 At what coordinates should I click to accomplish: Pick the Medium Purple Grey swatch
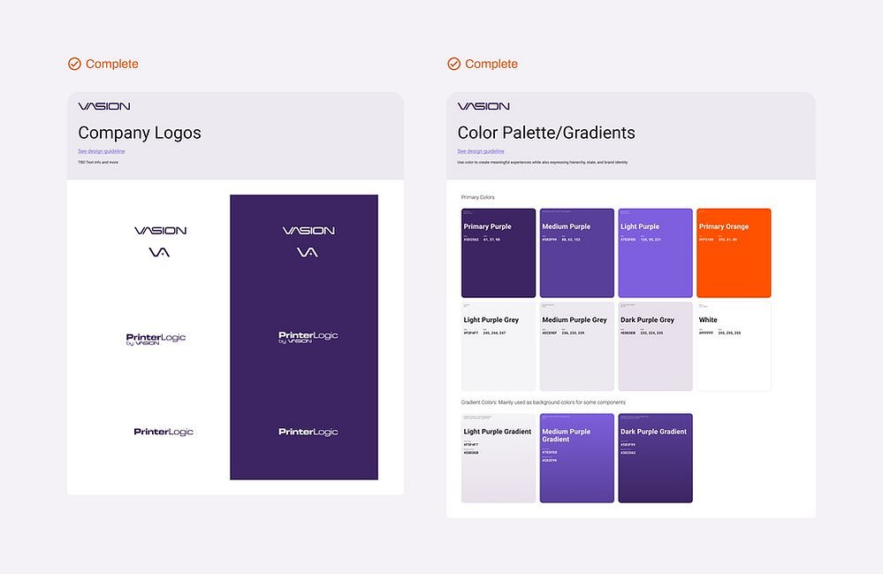(576, 347)
